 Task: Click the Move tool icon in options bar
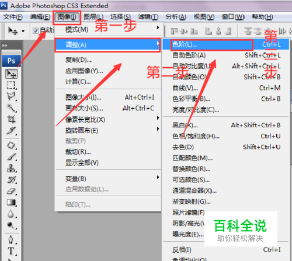coord(13,31)
